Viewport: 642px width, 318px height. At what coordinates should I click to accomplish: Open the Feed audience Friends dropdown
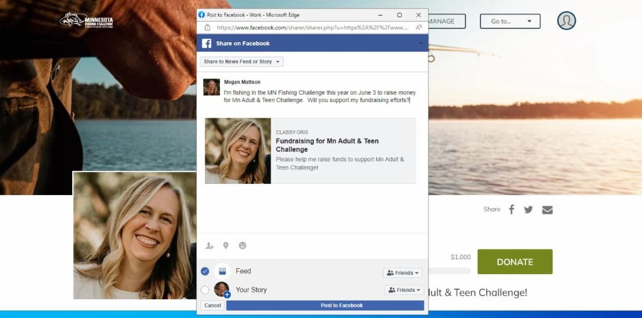coord(403,273)
